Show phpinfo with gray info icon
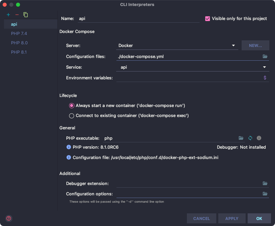This screenshot has width=275, height=226. (259, 138)
